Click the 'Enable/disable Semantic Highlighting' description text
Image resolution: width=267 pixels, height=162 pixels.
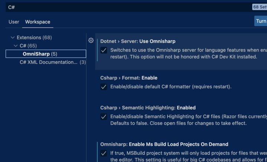[189, 120]
